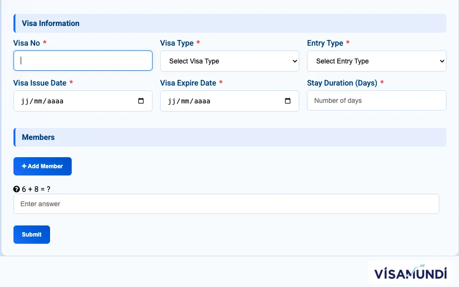Click the Visa No label
Image resolution: width=459 pixels, height=287 pixels.
click(x=26, y=43)
